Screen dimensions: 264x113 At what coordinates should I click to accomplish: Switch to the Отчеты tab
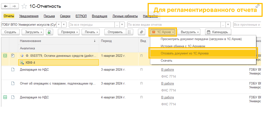point(9,16)
